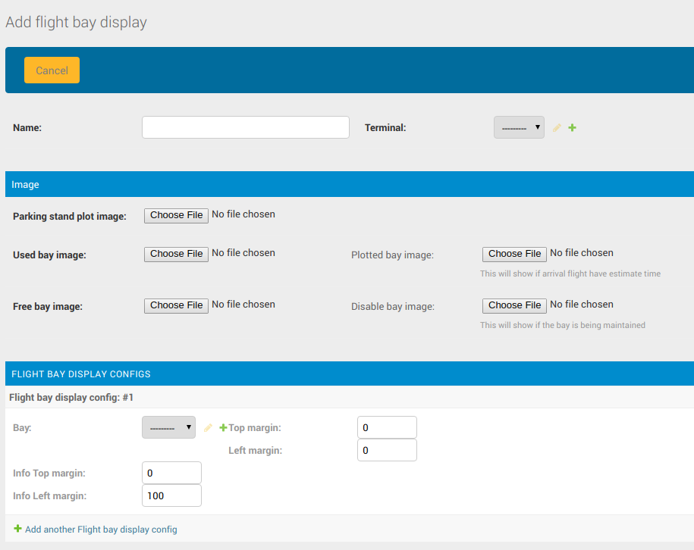Viewport: 694px width, 550px height.
Task: Click the Top margin input field
Action: click(x=387, y=427)
